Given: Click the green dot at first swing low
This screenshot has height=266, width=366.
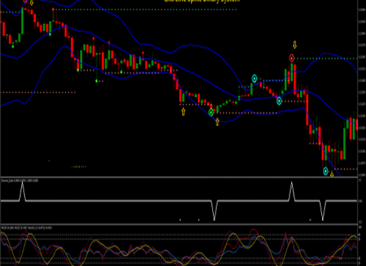Looking at the screenshot, I should (13, 47).
